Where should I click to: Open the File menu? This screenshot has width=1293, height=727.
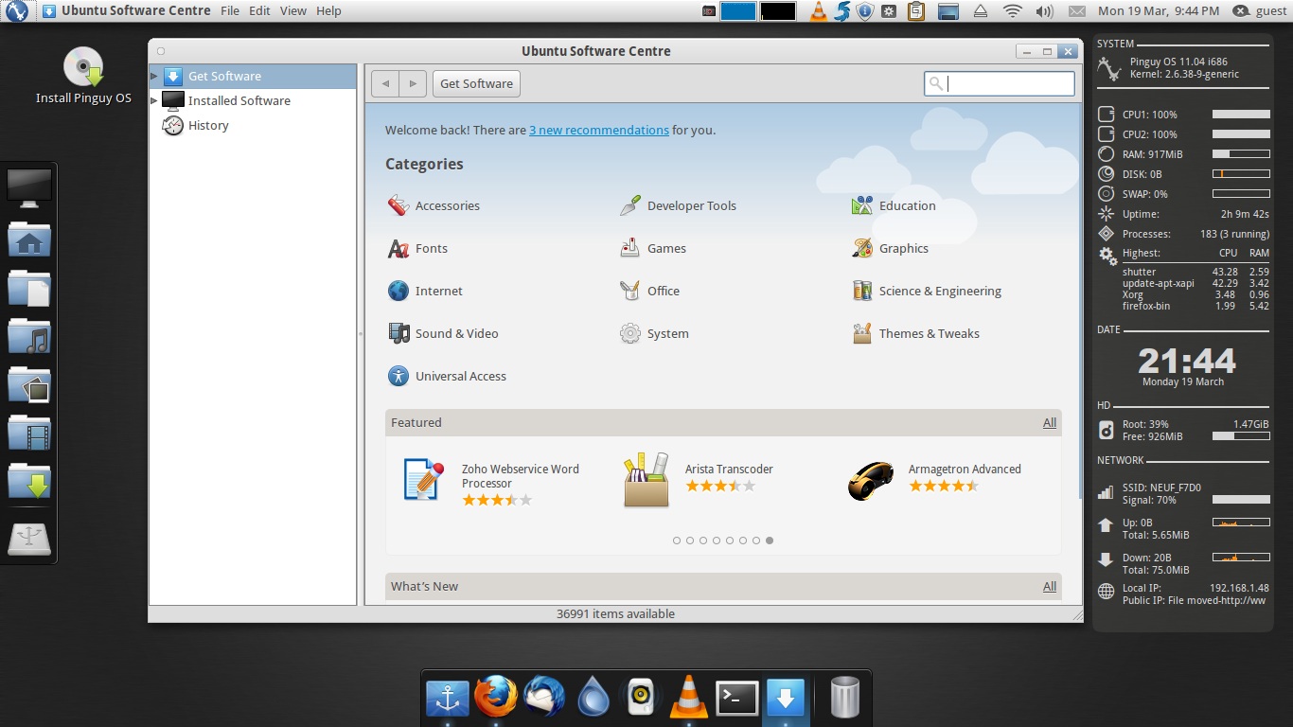[230, 11]
